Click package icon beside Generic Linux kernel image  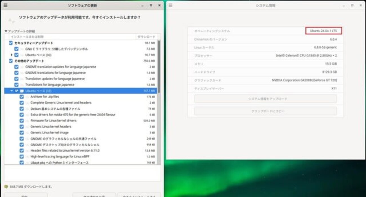pos(27,132)
